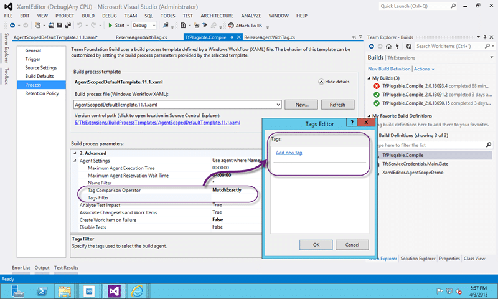The image size is (498, 299).
Task: Switch to ReserveAgentWithTag.cs tab
Action: (x=141, y=37)
